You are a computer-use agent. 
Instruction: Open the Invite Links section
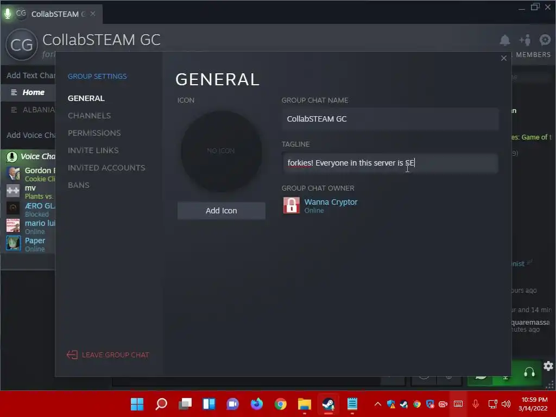[93, 150]
